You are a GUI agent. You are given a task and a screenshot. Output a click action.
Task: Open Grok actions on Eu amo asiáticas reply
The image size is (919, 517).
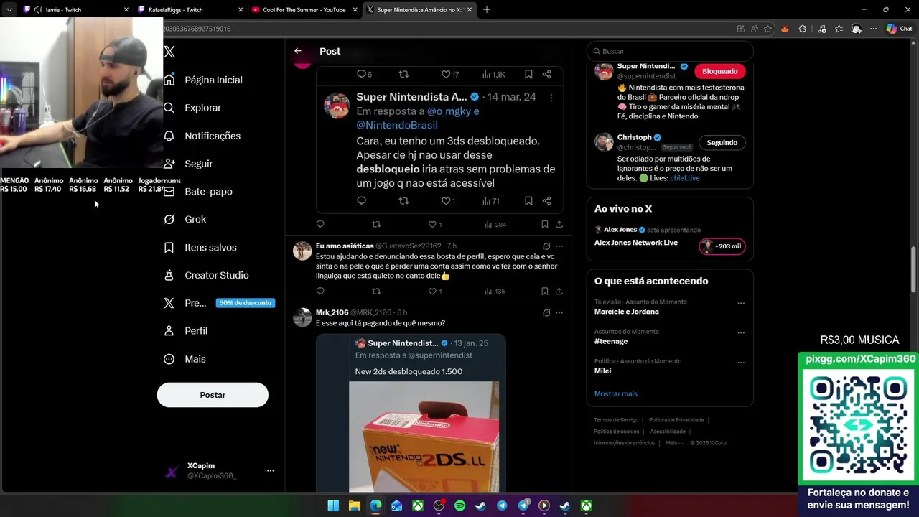[x=546, y=246]
